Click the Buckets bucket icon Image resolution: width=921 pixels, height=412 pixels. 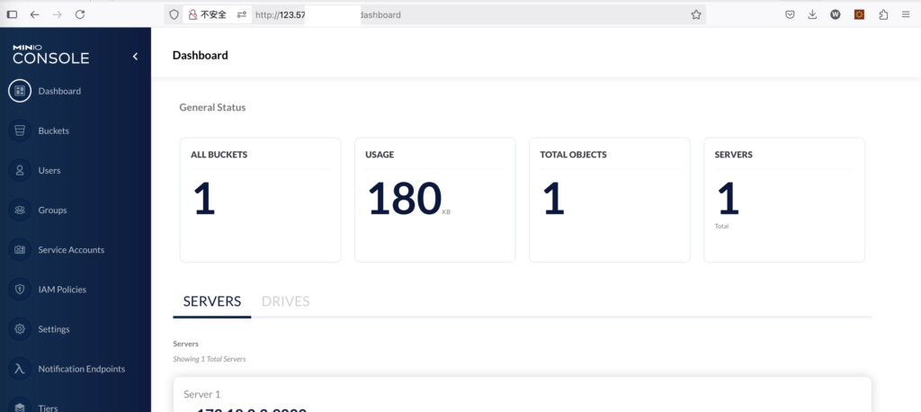click(20, 130)
